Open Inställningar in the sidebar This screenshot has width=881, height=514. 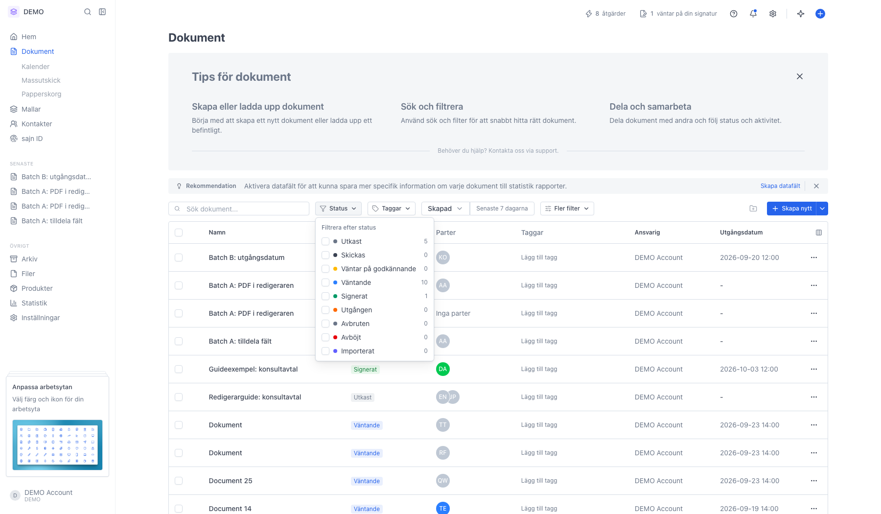(x=41, y=318)
